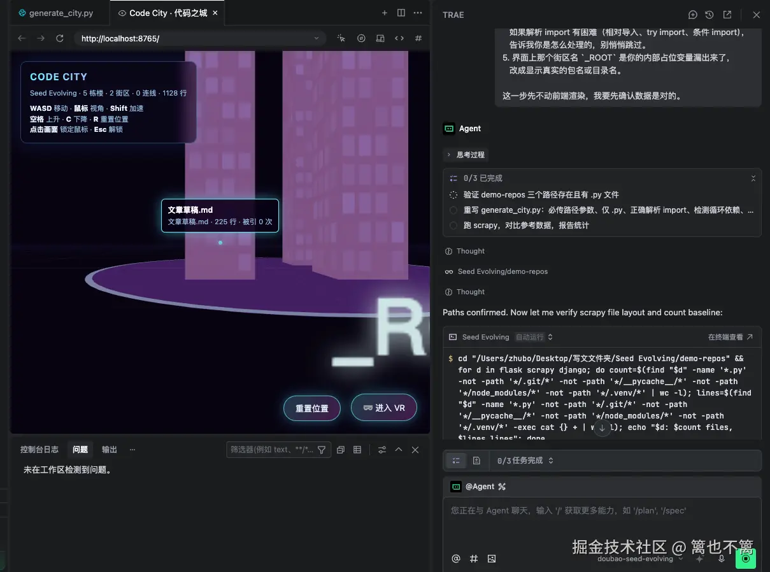Viewport: 770px width, 572px height.
Task: Open the 控制台日志 panel tab
Action: 39,450
